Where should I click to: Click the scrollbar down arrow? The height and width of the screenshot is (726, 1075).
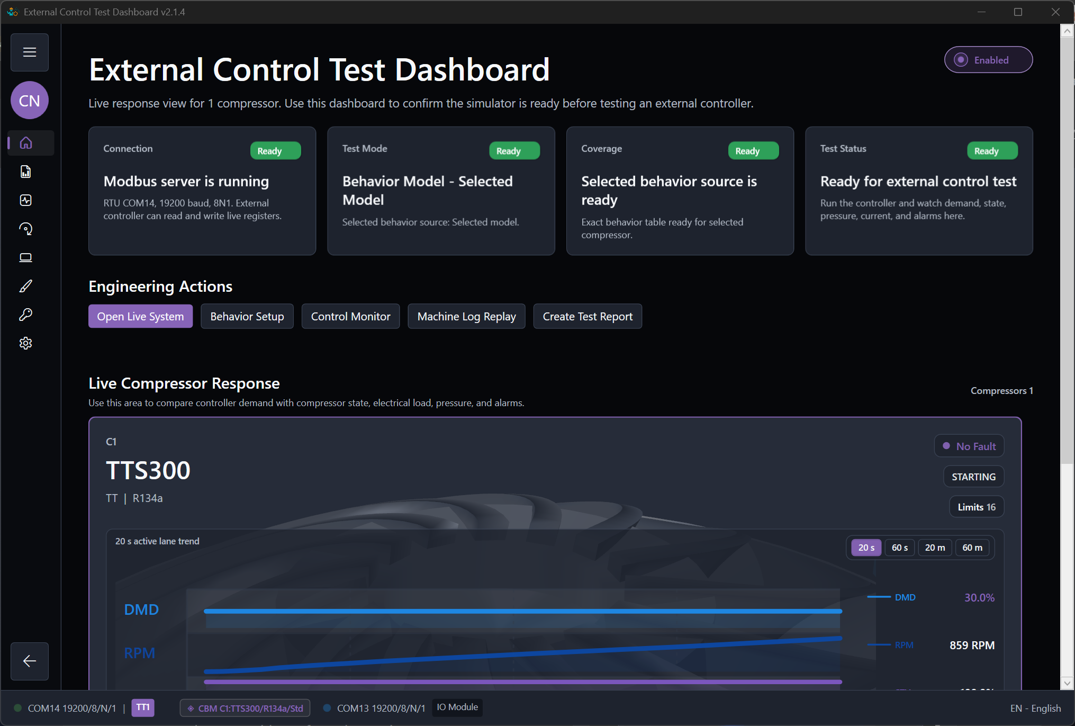(x=1067, y=683)
